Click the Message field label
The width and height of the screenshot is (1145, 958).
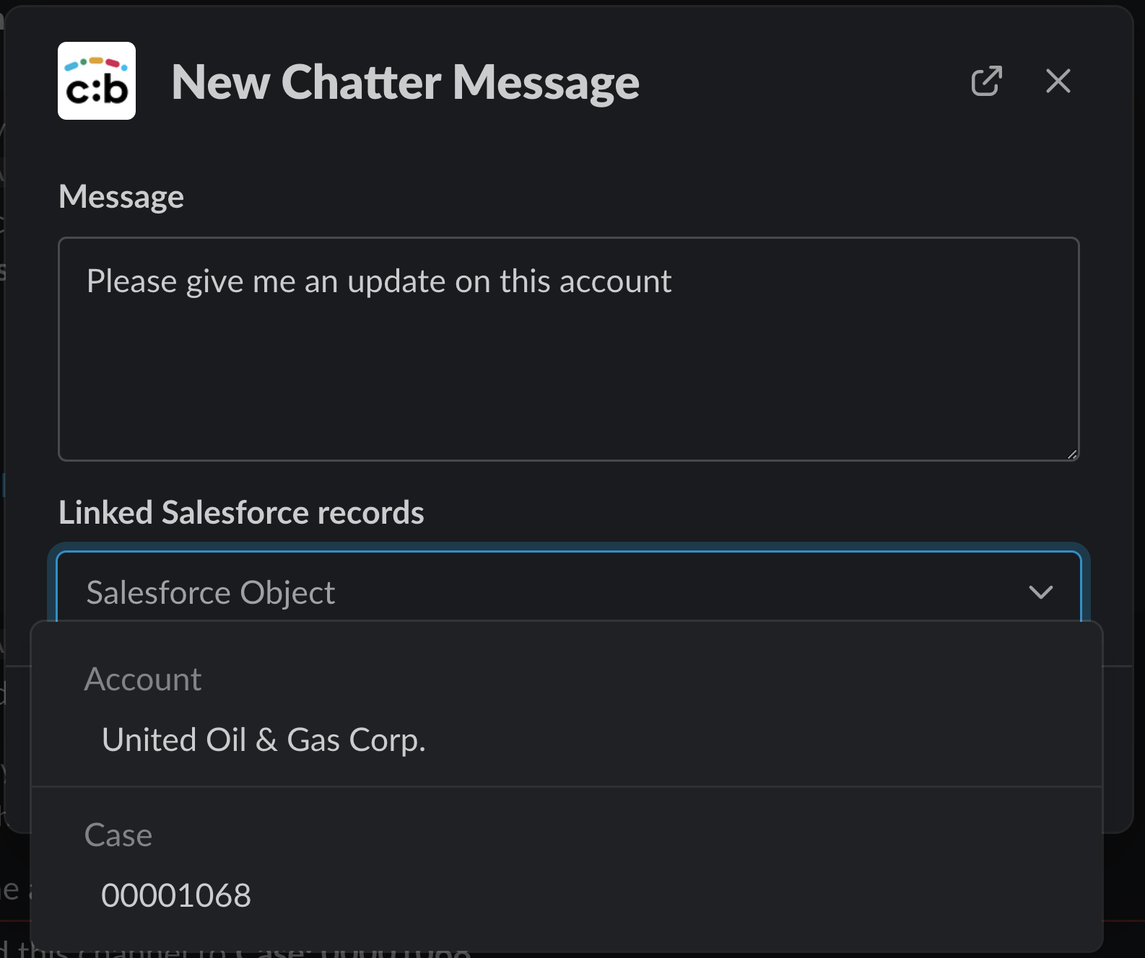[x=121, y=197]
